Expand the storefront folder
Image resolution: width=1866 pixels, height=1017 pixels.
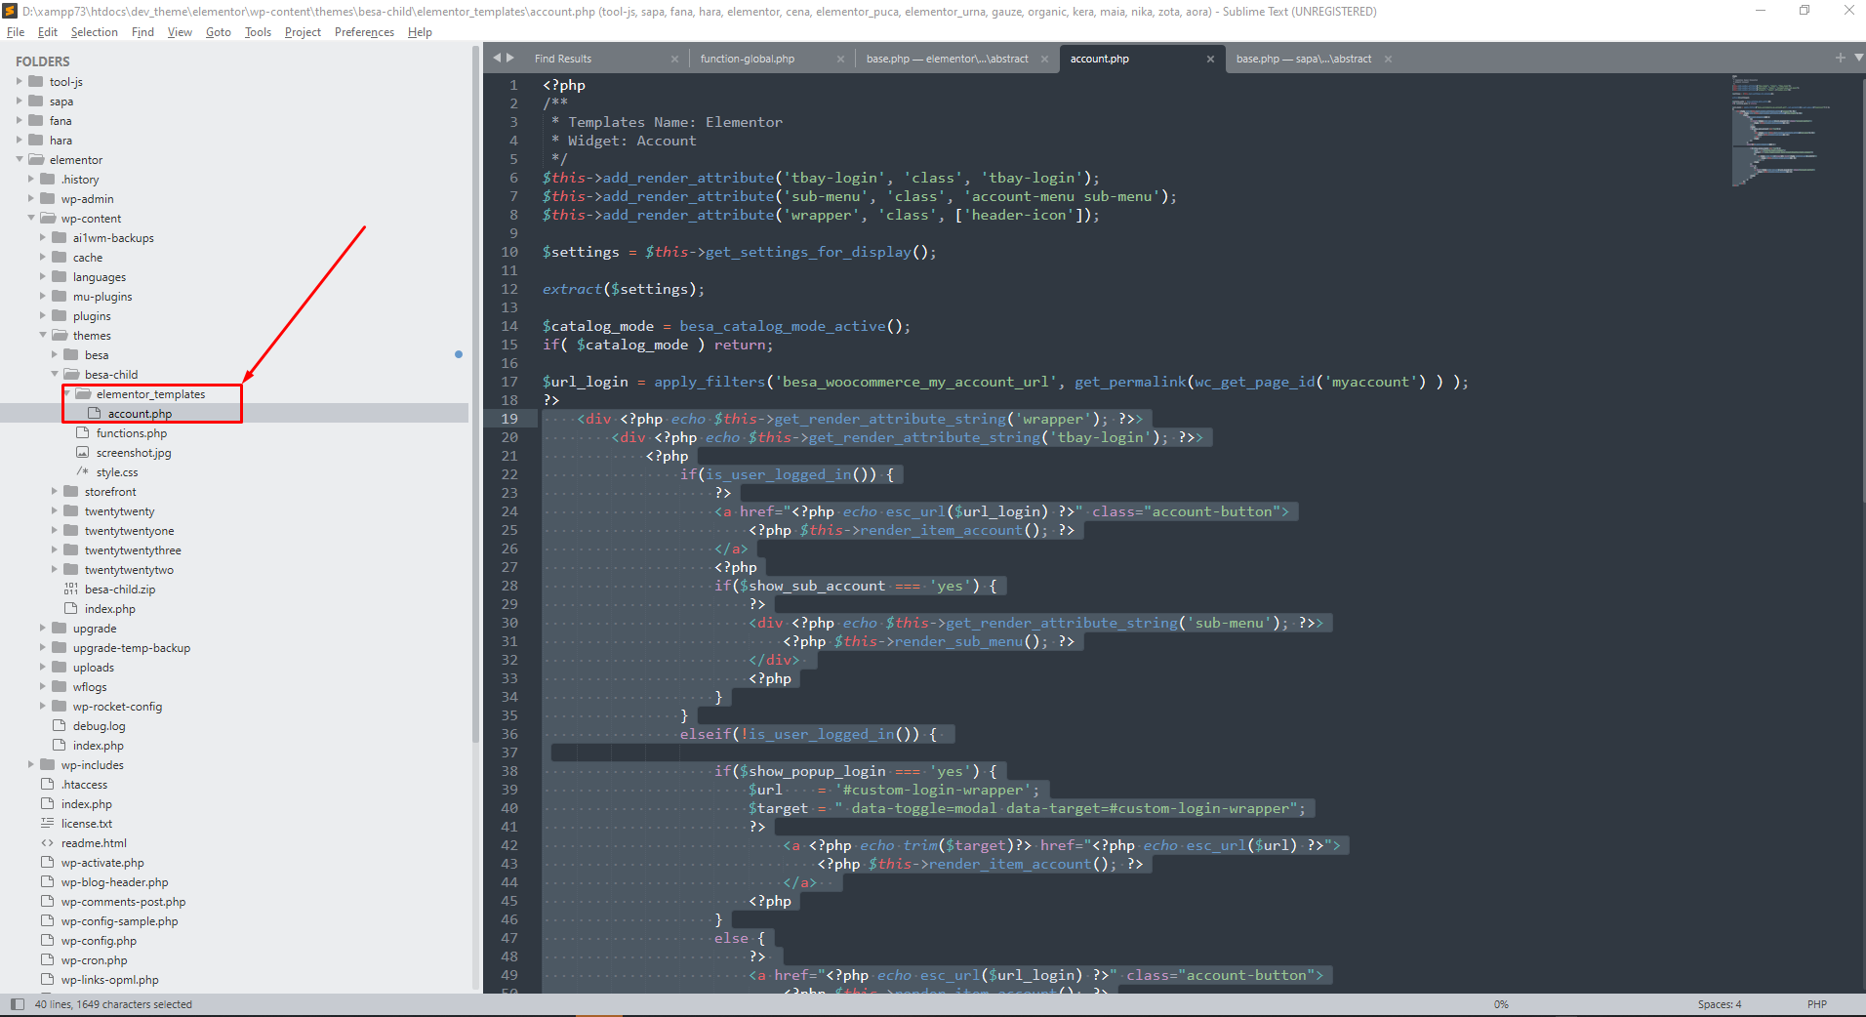[54, 491]
